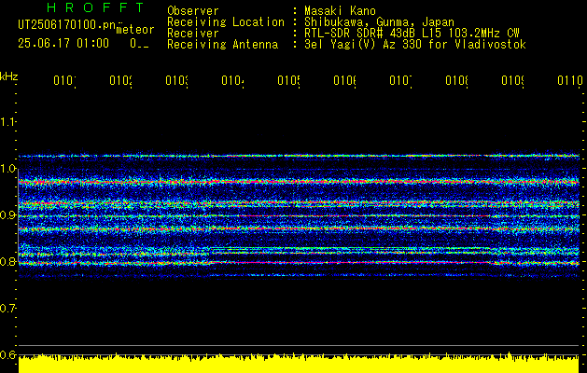The image size is (587, 373).
Task: Click the 1.1 kHz axis label
Action: (x=8, y=121)
